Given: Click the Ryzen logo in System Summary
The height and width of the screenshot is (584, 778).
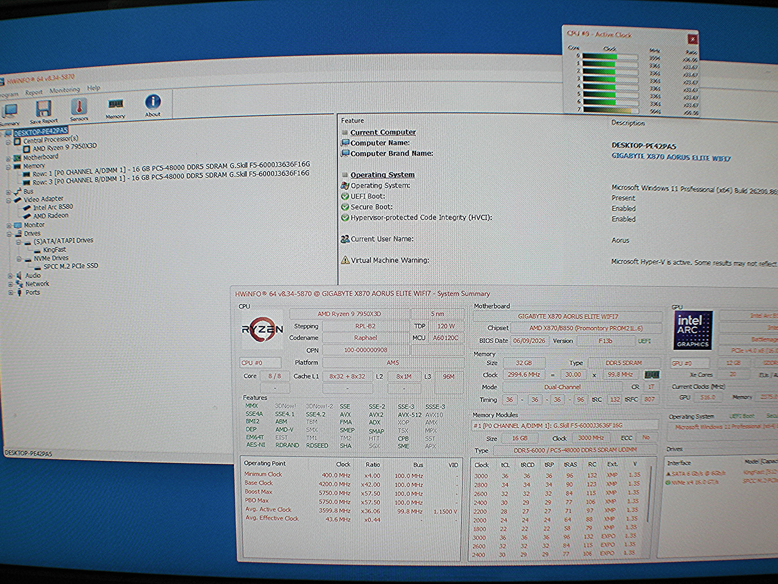Looking at the screenshot, I should coord(262,330).
